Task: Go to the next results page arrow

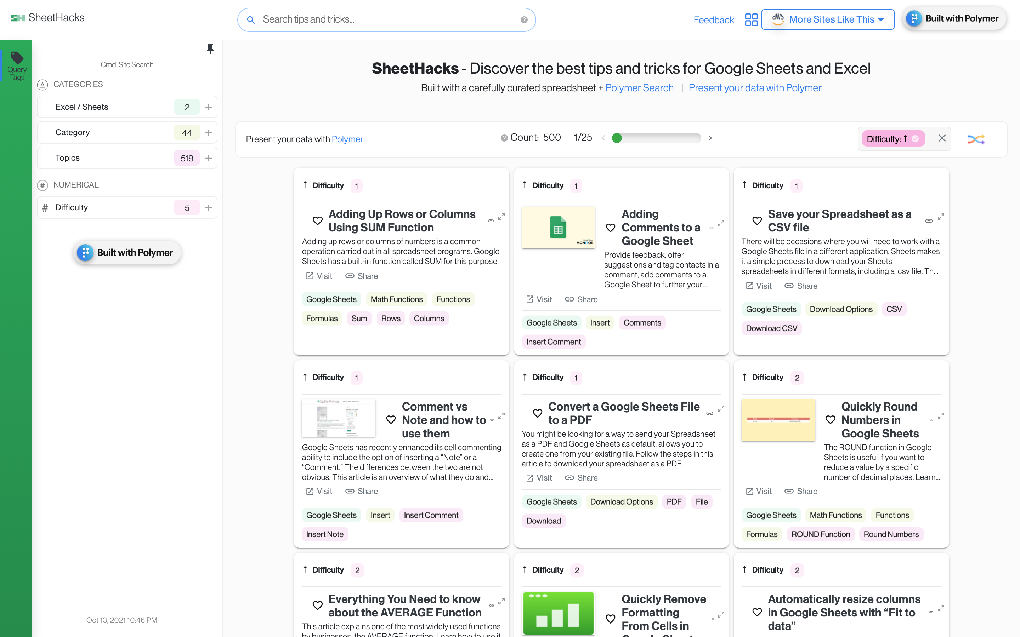Action: 710,138
